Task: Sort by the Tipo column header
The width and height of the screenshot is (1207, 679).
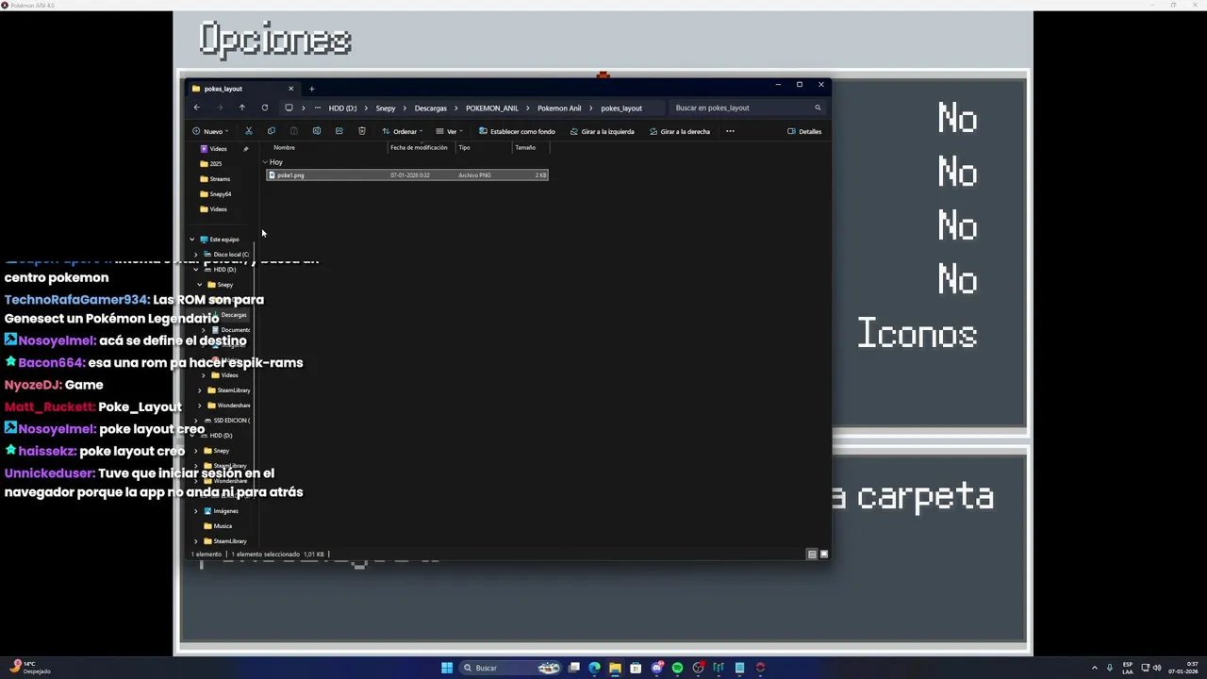Action: (x=464, y=147)
